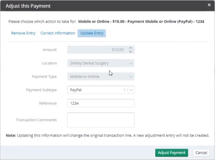Focus the Reference field containing 1234
Viewport: 215px width, 160px height.
click(x=101, y=103)
